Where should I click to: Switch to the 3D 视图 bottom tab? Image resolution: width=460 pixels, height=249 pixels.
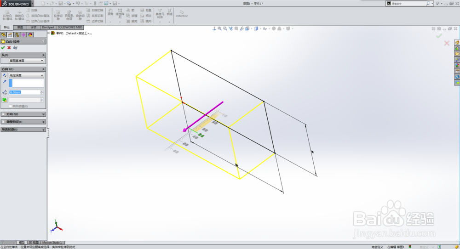33,243
